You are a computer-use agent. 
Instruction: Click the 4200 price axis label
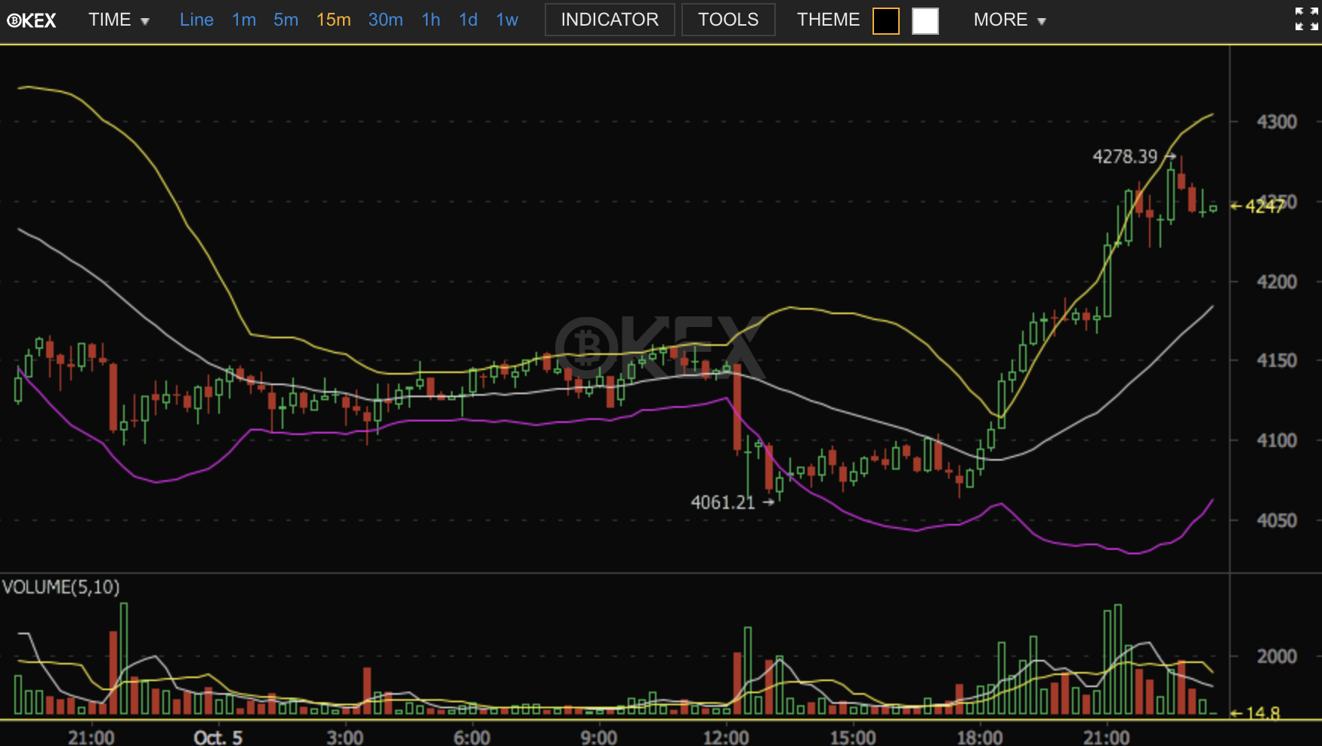1277,282
